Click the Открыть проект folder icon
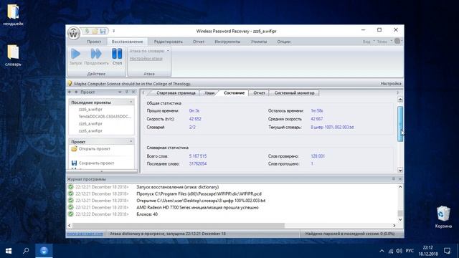459x258 pixels. click(74, 148)
